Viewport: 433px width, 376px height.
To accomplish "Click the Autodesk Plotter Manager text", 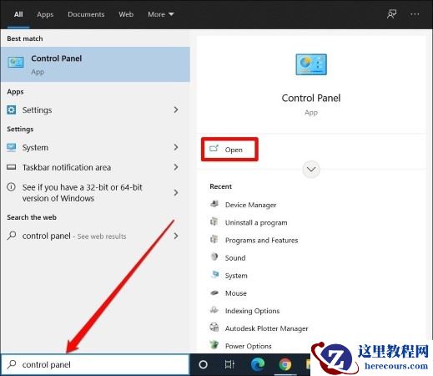I will (266, 328).
